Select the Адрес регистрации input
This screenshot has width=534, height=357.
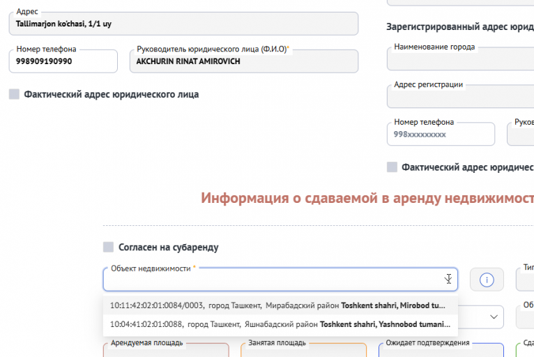point(460,97)
